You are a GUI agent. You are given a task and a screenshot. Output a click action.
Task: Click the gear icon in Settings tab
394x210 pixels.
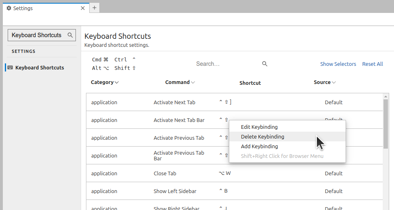coord(9,8)
